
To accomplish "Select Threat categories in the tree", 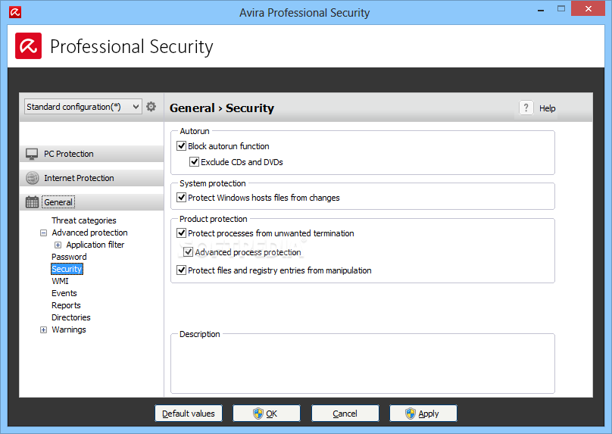I will click(84, 220).
